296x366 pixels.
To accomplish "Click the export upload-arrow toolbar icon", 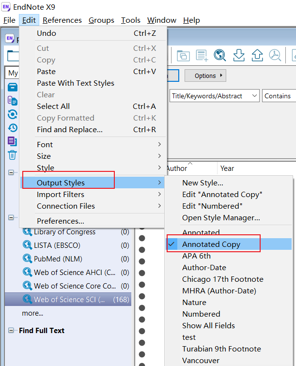I will [x=257, y=55].
